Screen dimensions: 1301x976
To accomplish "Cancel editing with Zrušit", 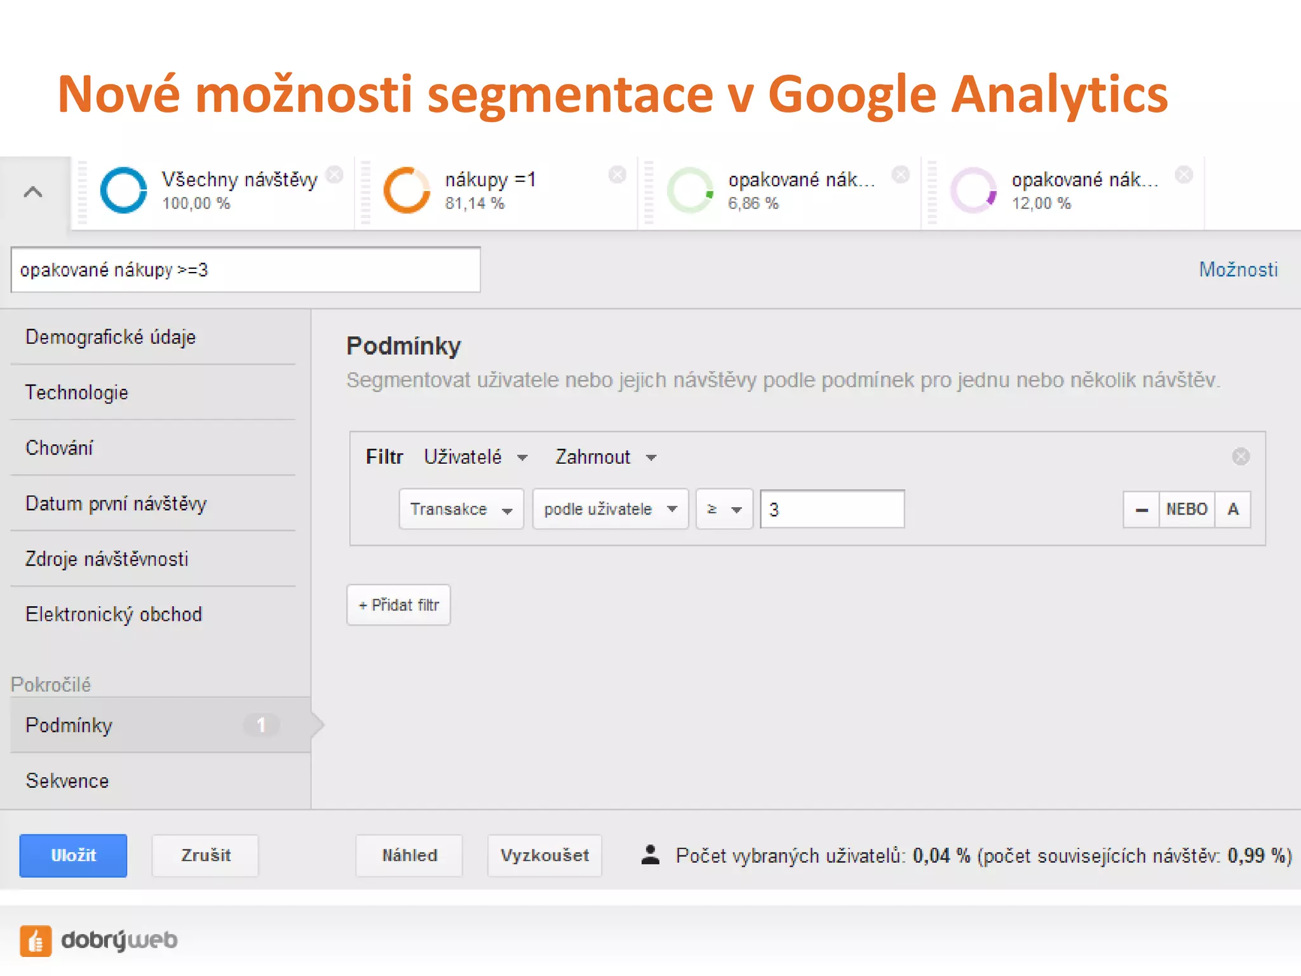I will 206,855.
